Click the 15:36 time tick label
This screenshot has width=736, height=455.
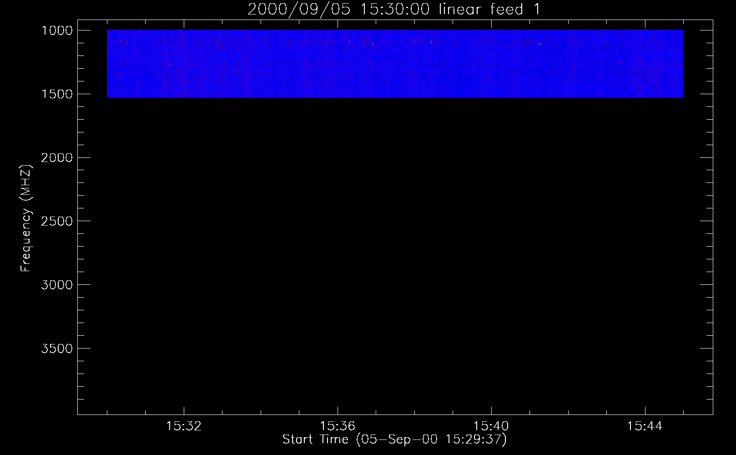(x=338, y=426)
